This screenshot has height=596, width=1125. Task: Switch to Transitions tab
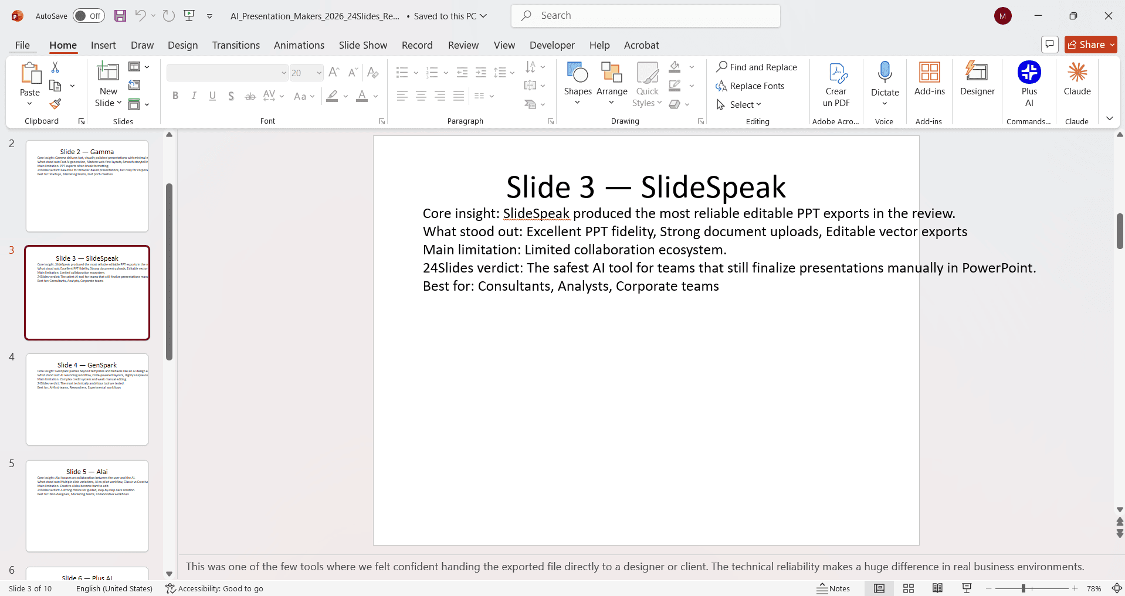[x=236, y=45]
